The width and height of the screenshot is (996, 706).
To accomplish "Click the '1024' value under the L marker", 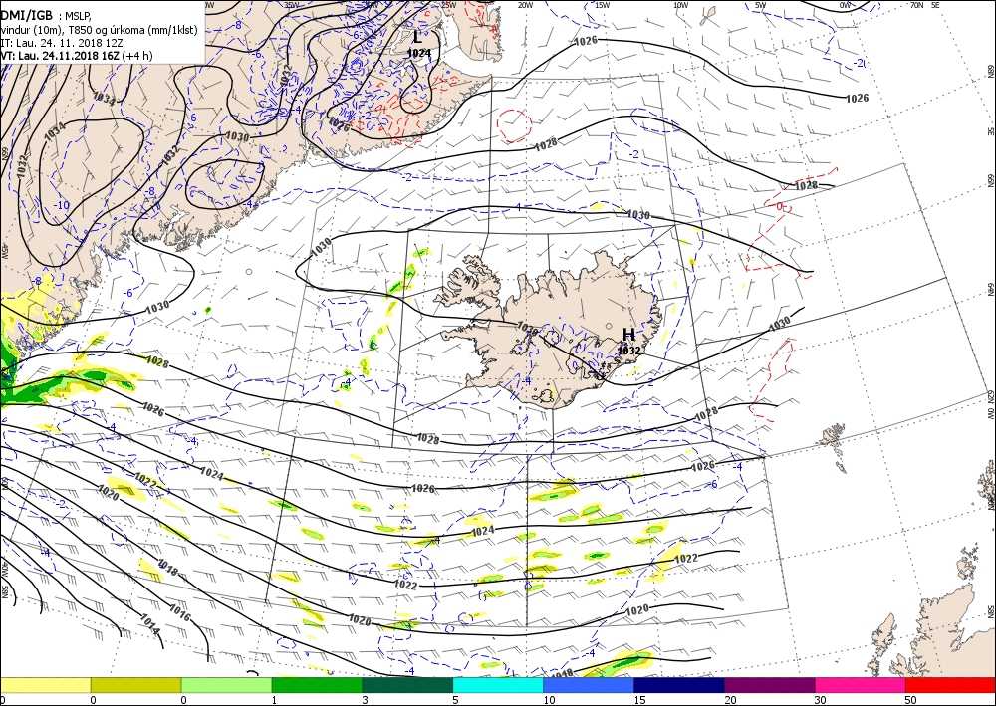I will tap(419, 53).
